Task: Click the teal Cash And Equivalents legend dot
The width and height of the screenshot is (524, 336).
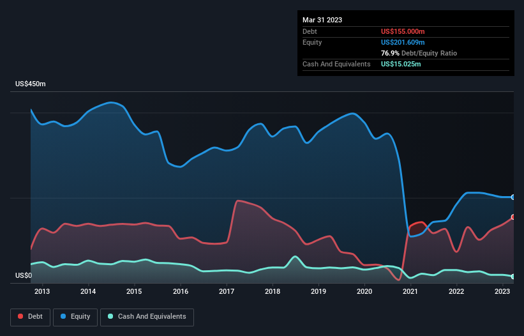Action: pyautogui.click(x=110, y=316)
